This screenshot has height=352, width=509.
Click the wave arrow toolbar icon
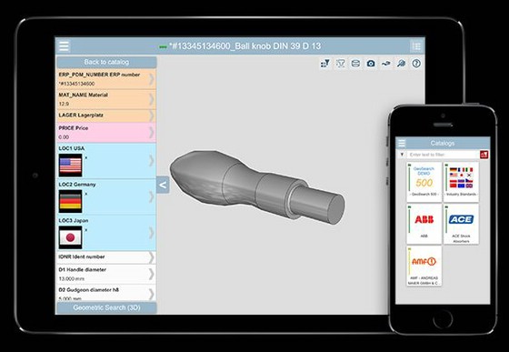385,64
